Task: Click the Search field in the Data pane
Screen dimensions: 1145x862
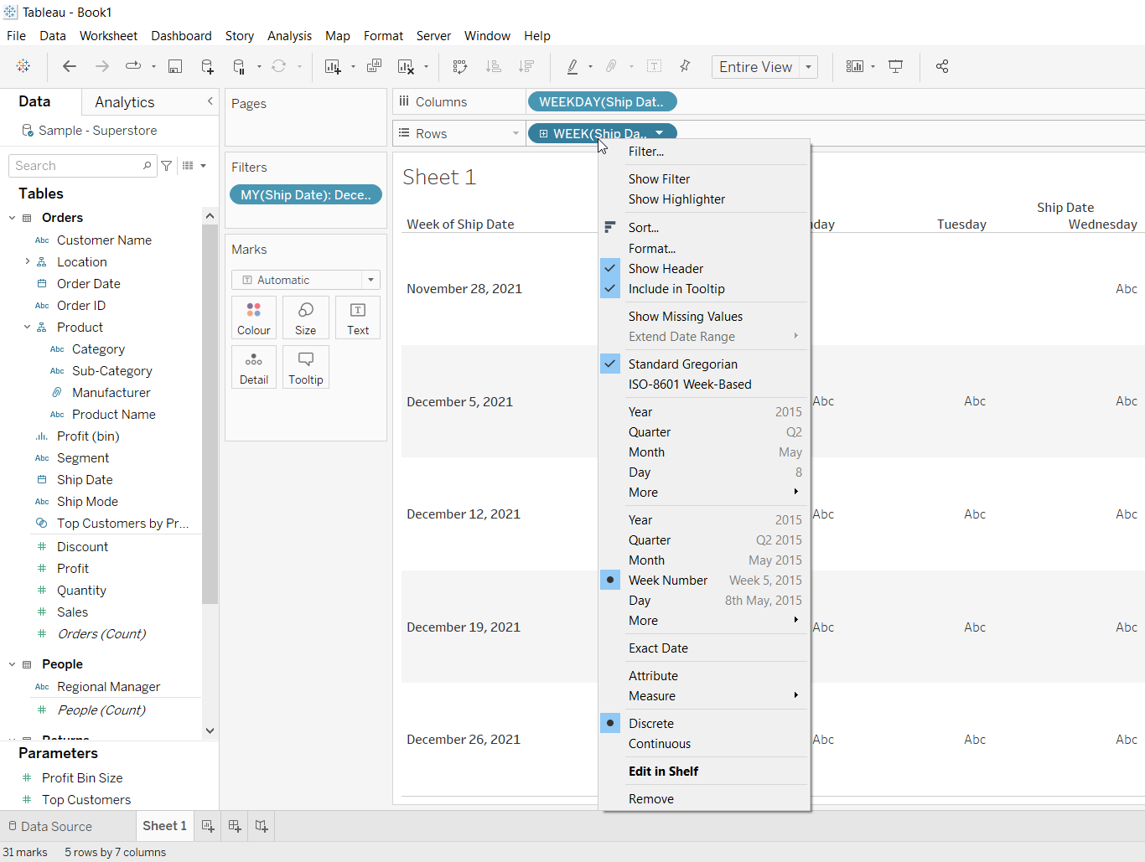Action: [75, 165]
